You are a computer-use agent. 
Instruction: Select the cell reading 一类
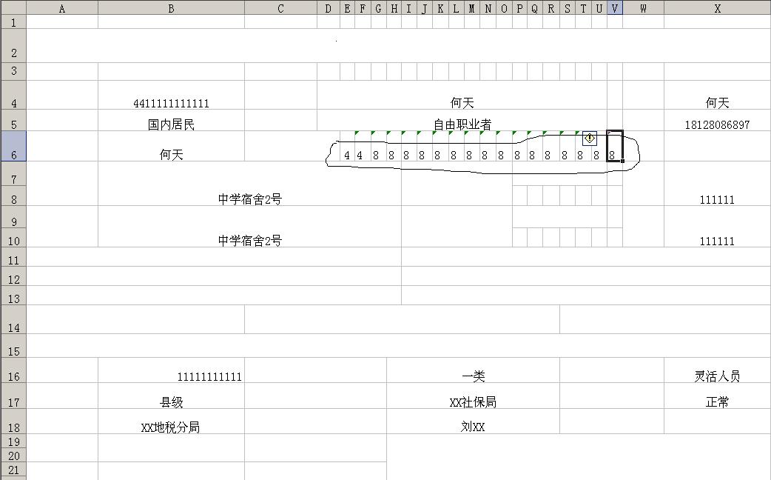(473, 376)
